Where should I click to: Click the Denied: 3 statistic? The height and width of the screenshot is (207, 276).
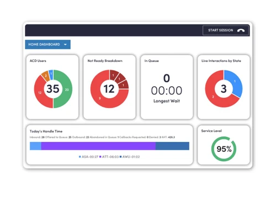click(155, 137)
